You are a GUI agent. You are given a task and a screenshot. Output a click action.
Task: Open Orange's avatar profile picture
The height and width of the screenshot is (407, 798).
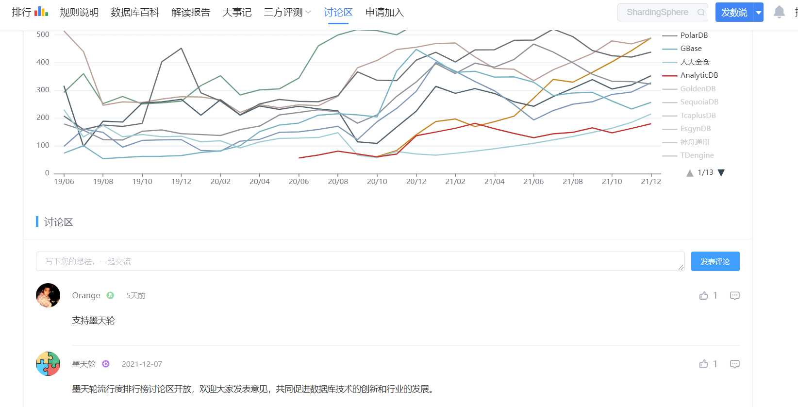48,295
